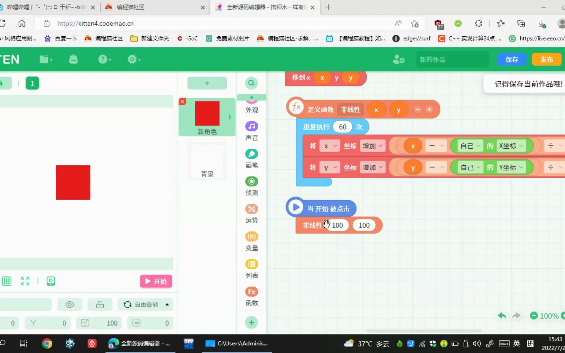This screenshot has width=565, height=353.
Task: Open the 自由旋转 rotation mode dropdown
Action: (146, 304)
